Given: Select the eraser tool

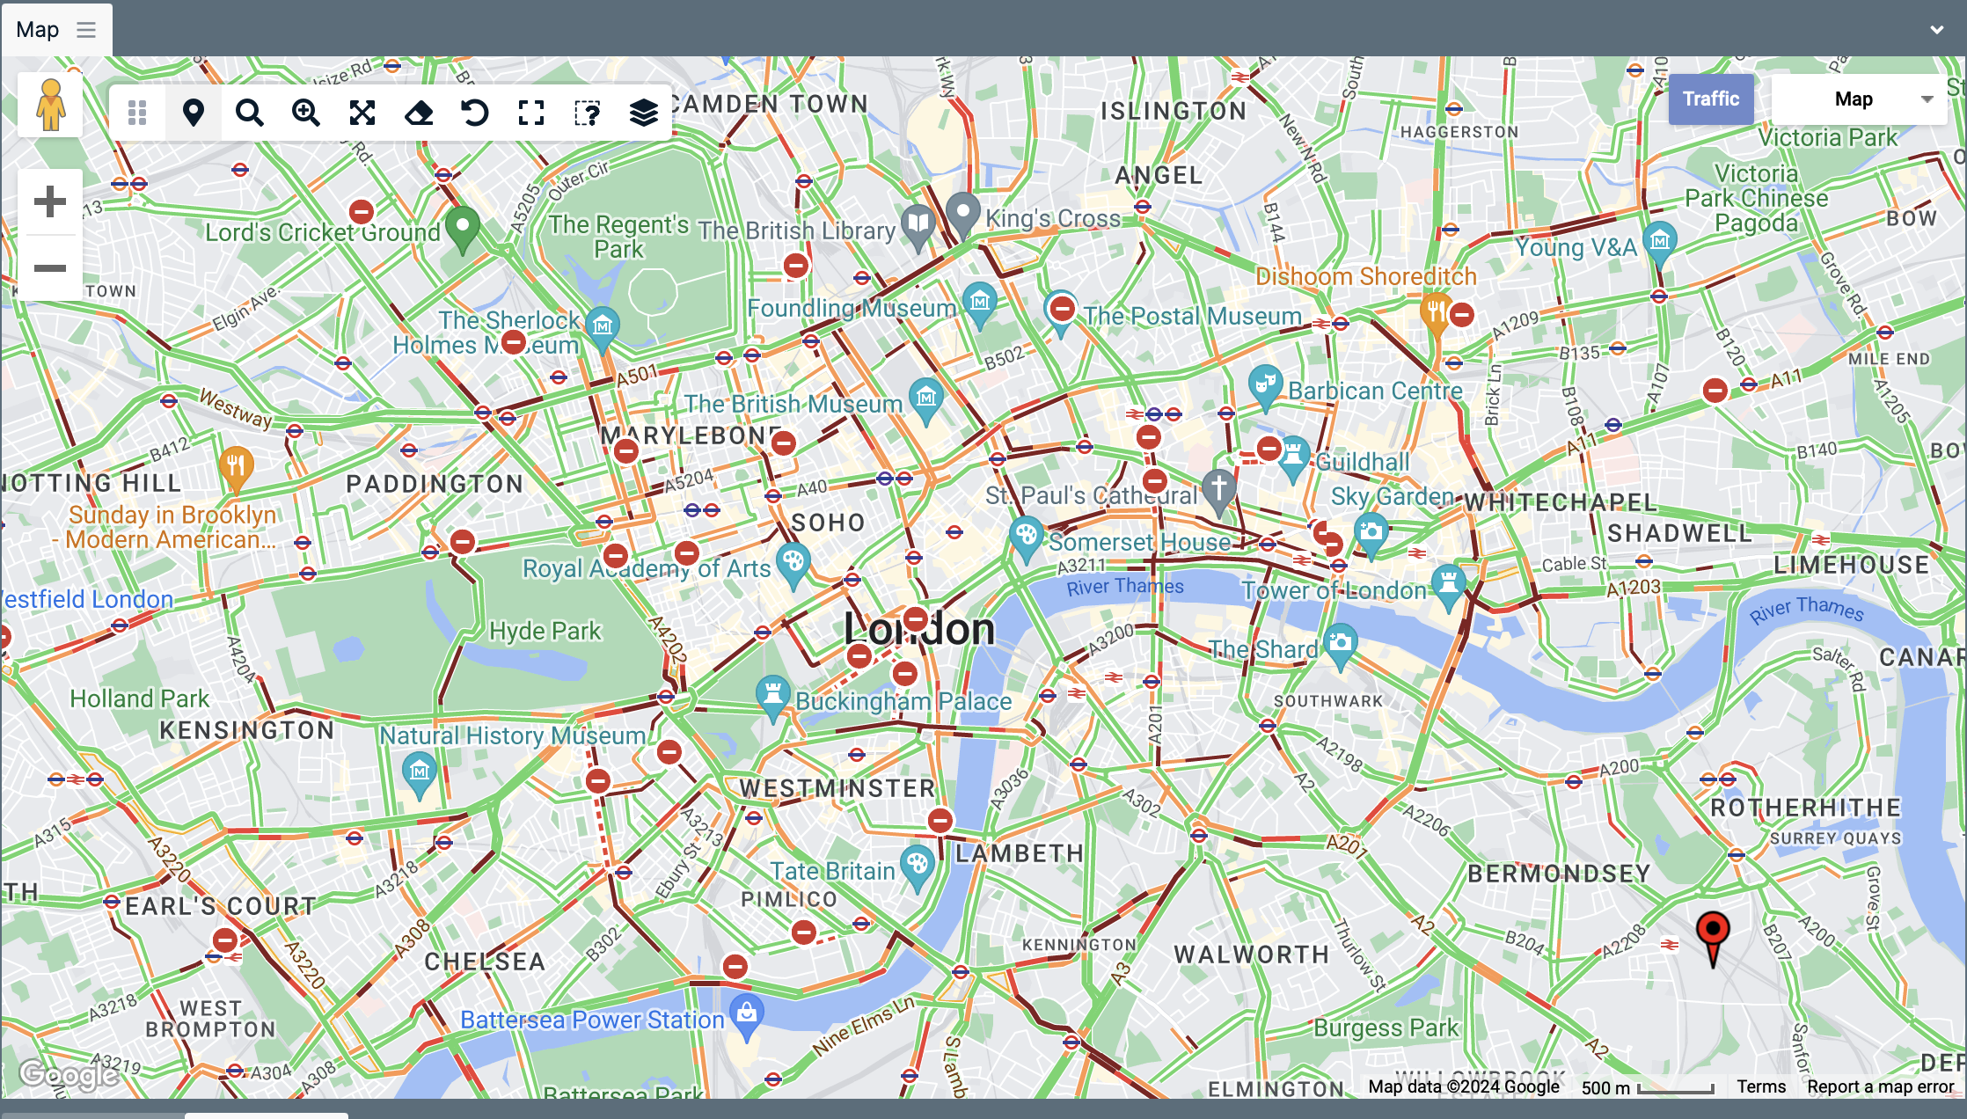Looking at the screenshot, I should coord(419,113).
